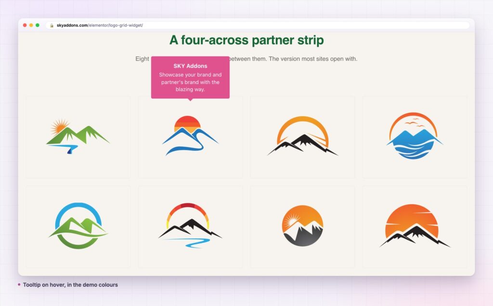Click the caption "Tooltip on hover, in the demo colours"
This screenshot has height=306, width=493.
pyautogui.click(x=70, y=285)
